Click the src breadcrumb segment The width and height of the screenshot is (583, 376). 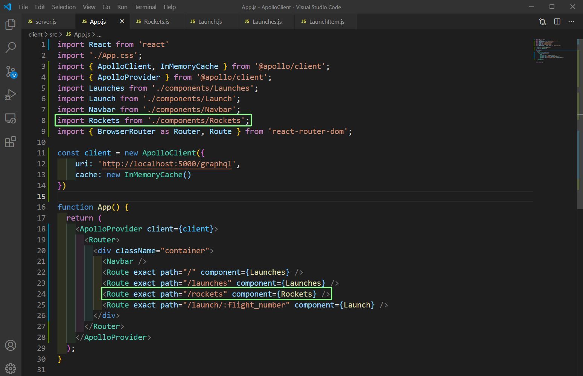53,34
